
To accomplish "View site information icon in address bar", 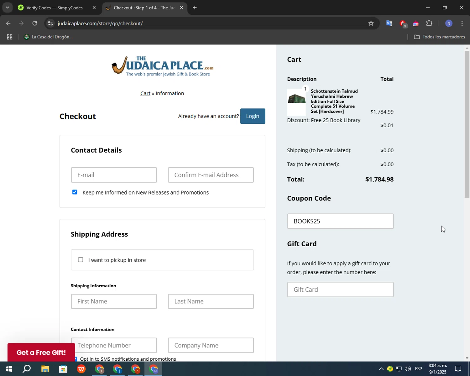I will pos(50,23).
